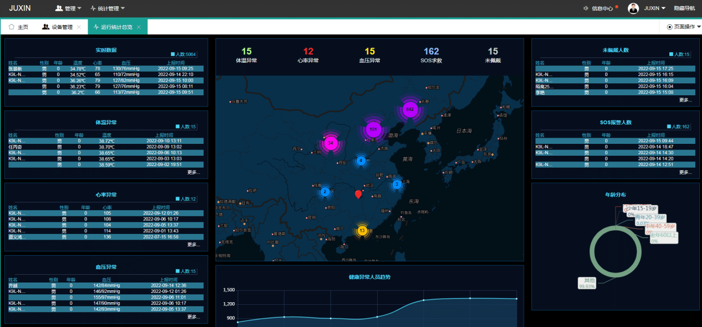Switch to the 设备管理 tab
The image size is (702, 327).
click(x=62, y=27)
